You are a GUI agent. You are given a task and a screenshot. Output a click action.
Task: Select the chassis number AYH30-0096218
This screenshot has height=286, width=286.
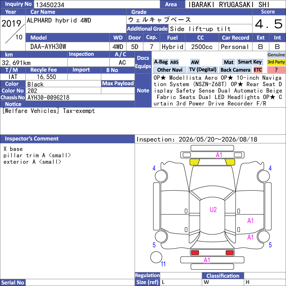[48, 98]
